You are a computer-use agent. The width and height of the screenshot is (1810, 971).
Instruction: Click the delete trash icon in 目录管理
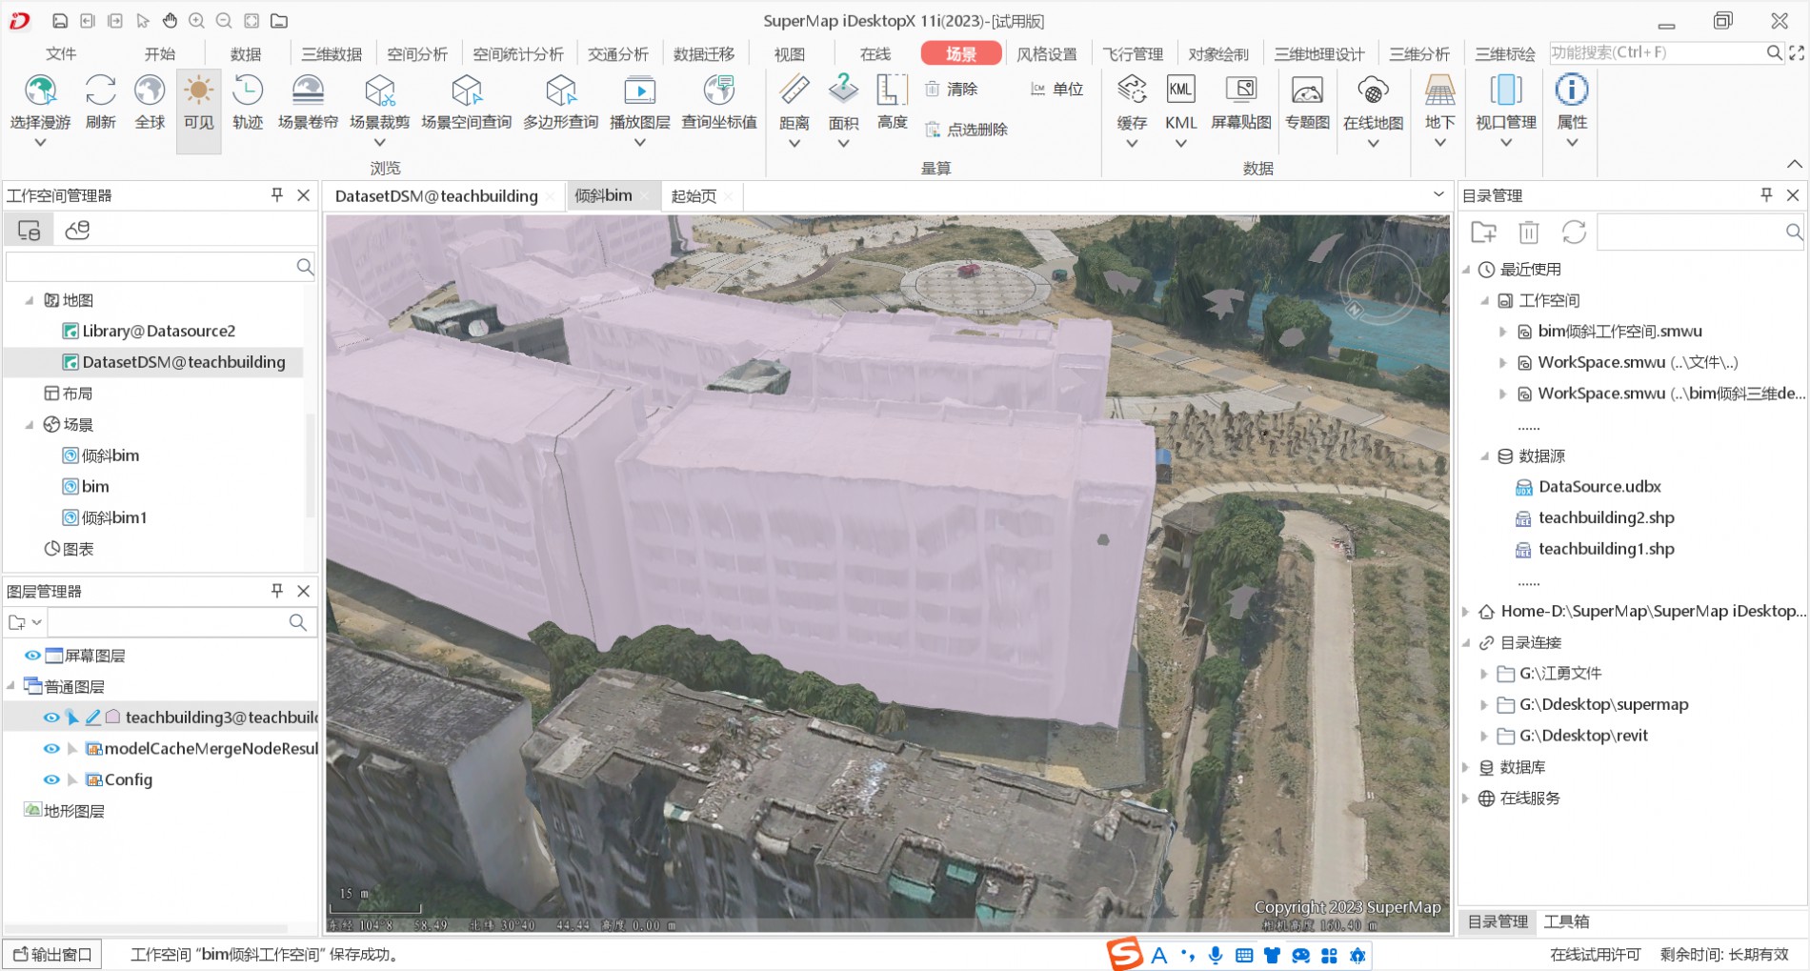tap(1529, 232)
